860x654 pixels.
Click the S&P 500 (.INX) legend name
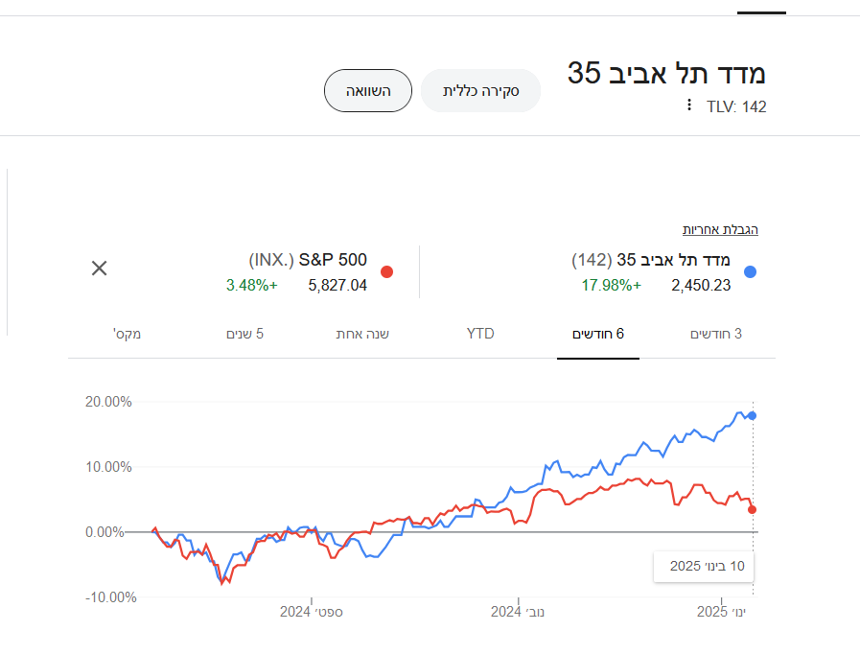(x=308, y=260)
